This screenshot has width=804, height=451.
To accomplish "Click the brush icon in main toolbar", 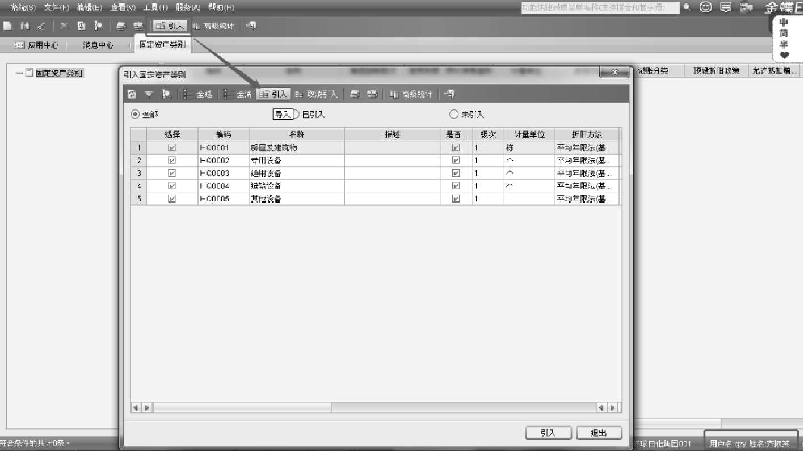I will point(41,26).
